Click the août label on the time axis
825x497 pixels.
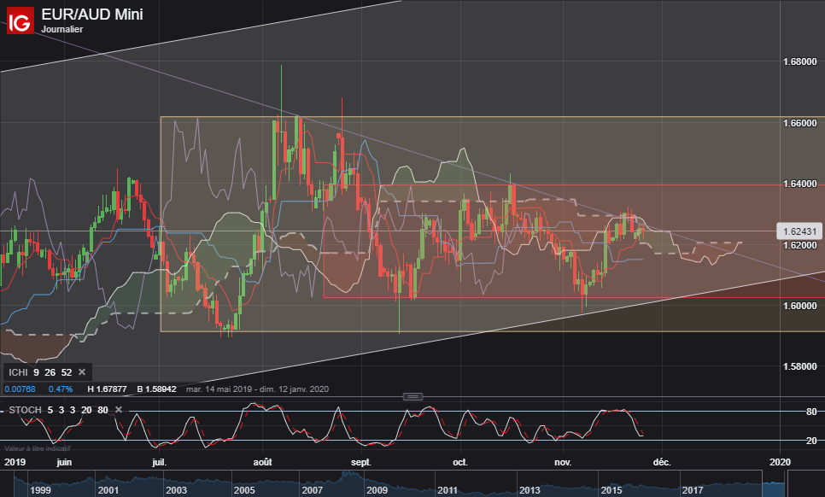pos(262,462)
